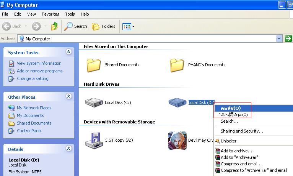The image size is (293, 176).
Task: Minimize the My Computer window
Action: pyautogui.click(x=282, y=5)
